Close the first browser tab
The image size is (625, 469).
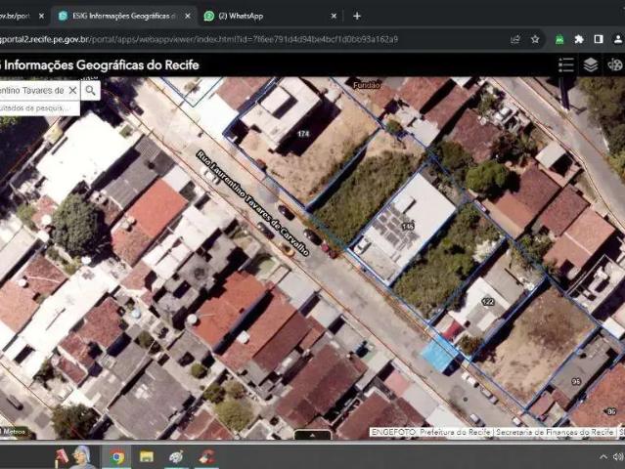(x=41, y=16)
